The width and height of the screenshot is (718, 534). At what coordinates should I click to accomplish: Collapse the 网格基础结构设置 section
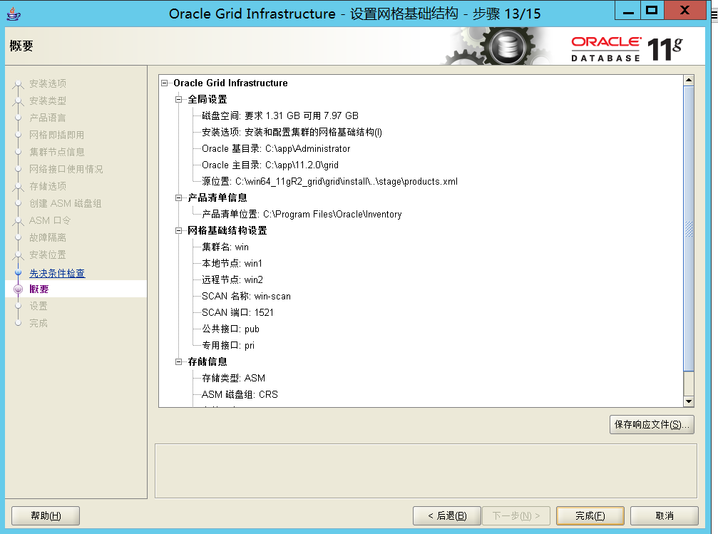click(178, 231)
